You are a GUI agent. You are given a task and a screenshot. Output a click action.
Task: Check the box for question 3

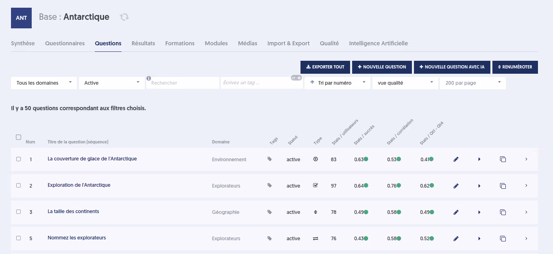point(18,212)
